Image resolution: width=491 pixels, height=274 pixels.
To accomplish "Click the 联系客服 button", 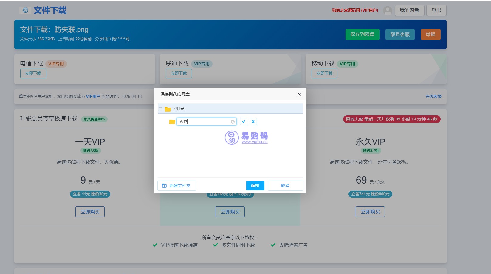I will (400, 34).
